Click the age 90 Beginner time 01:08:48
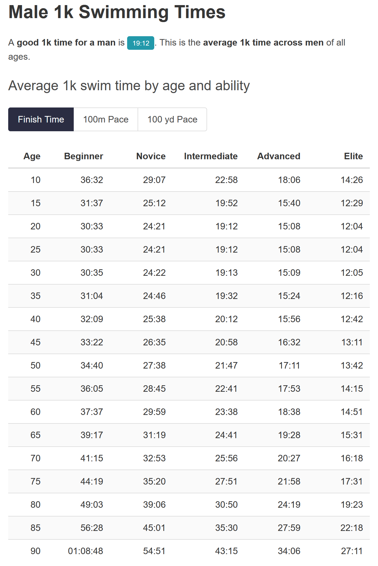The height and width of the screenshot is (566, 378). tap(86, 551)
